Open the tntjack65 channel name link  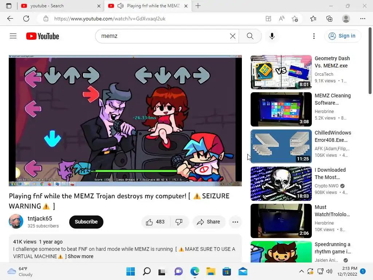click(x=40, y=218)
